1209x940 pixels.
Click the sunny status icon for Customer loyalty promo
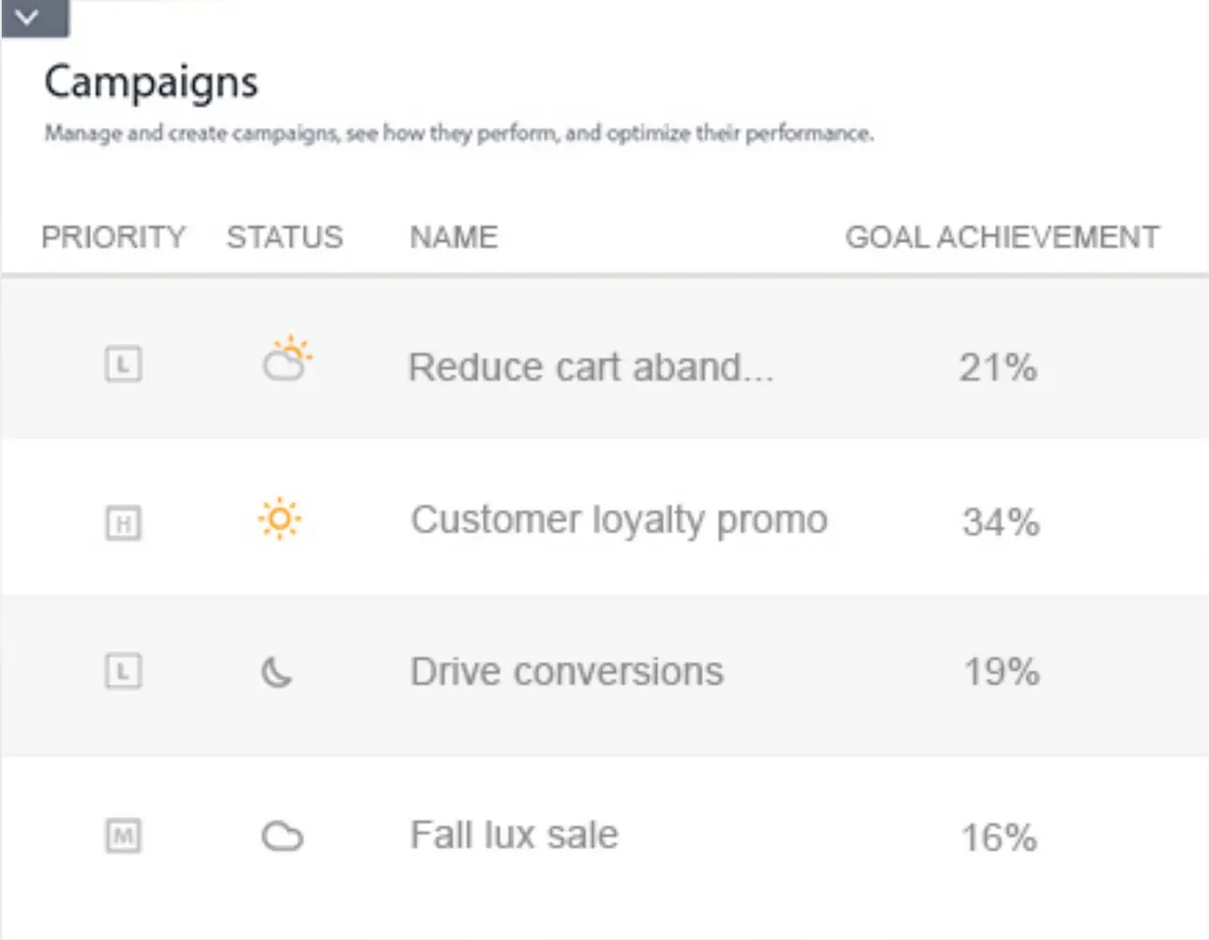280,519
